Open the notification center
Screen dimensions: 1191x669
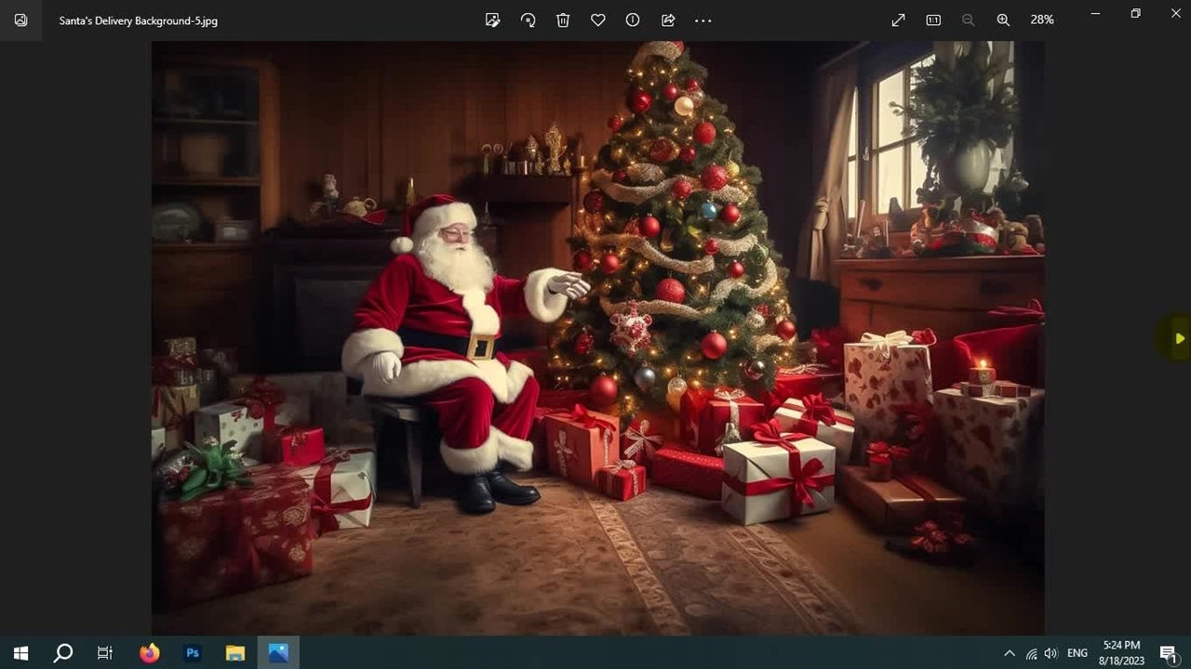point(1168,653)
